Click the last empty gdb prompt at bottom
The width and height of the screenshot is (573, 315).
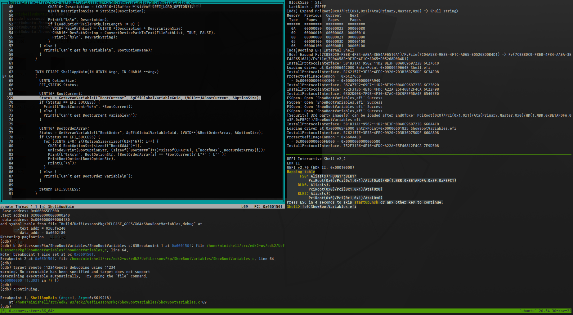click(6, 306)
